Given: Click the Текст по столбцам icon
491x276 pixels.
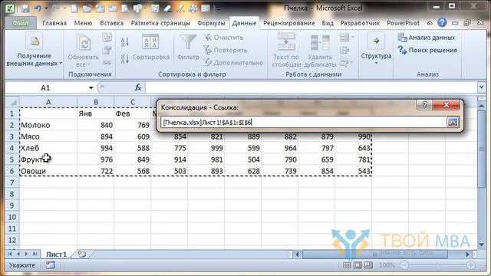Looking at the screenshot, I should tap(286, 42).
